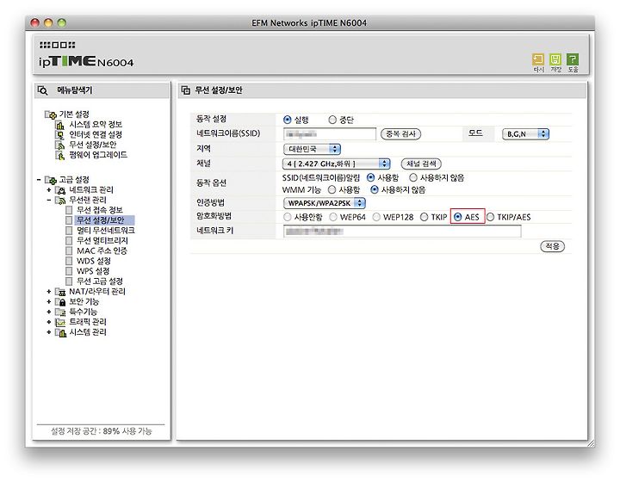
Task: Choose AES encryption radio
Action: click(458, 217)
